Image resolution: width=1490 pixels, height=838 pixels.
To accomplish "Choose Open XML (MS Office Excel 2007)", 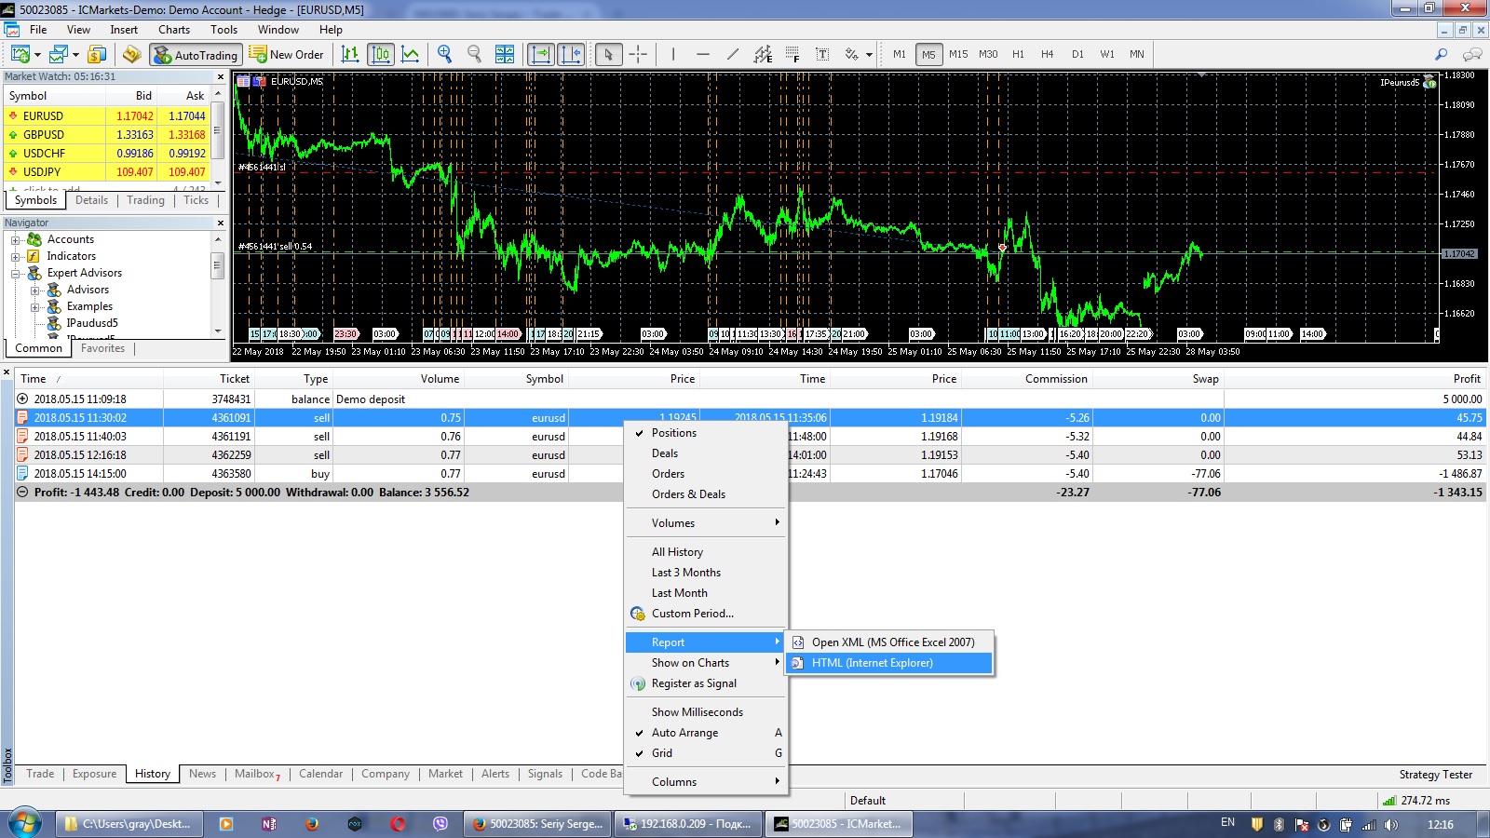I will (x=890, y=642).
